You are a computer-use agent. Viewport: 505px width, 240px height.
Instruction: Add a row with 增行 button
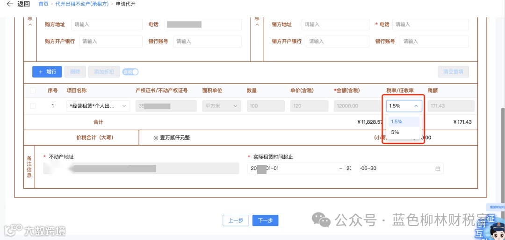(47, 72)
